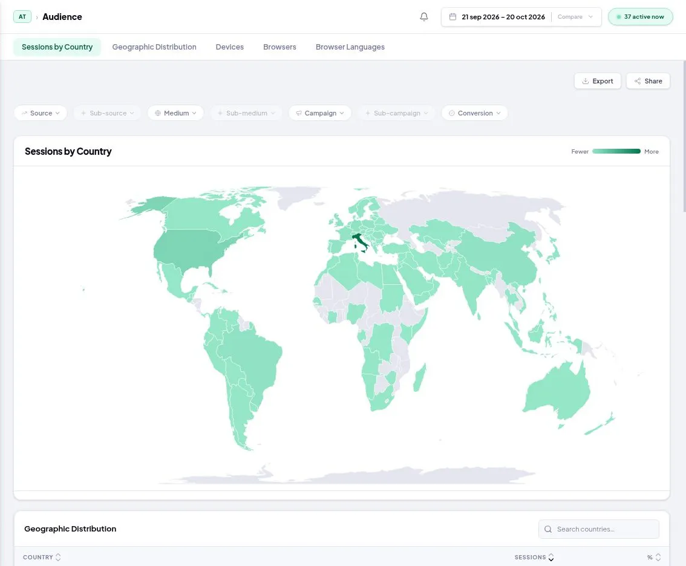
Task: Open the Source filter dropdown
Action: coord(41,113)
